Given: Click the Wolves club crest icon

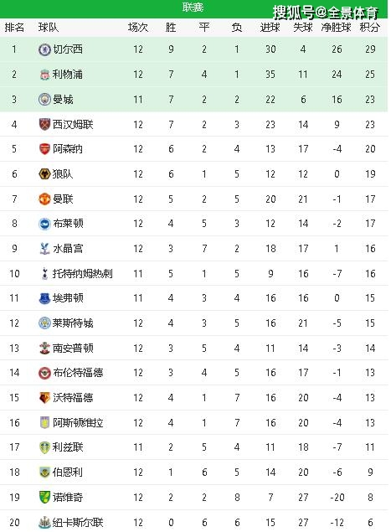Looking at the screenshot, I should 44,174.
